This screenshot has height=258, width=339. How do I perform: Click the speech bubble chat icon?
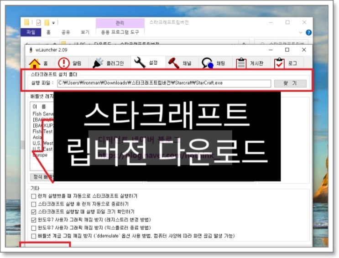tap(207, 63)
